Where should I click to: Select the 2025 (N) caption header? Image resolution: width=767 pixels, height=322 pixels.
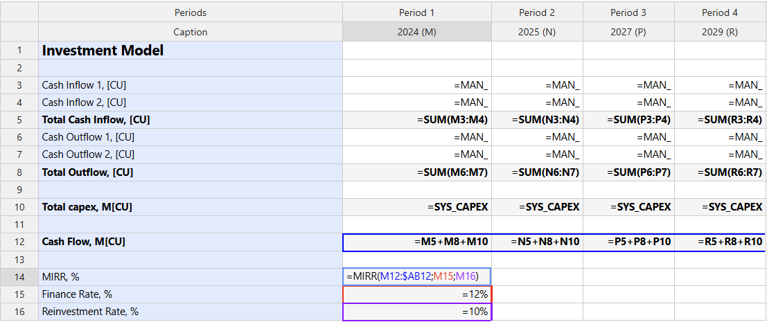[537, 32]
